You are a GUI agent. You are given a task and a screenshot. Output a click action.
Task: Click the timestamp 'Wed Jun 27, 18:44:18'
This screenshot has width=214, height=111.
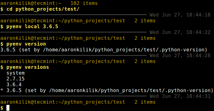[x=180, y=15]
